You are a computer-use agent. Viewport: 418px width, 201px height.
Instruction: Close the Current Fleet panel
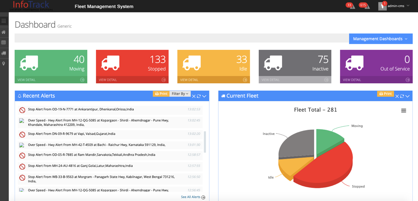(x=397, y=96)
